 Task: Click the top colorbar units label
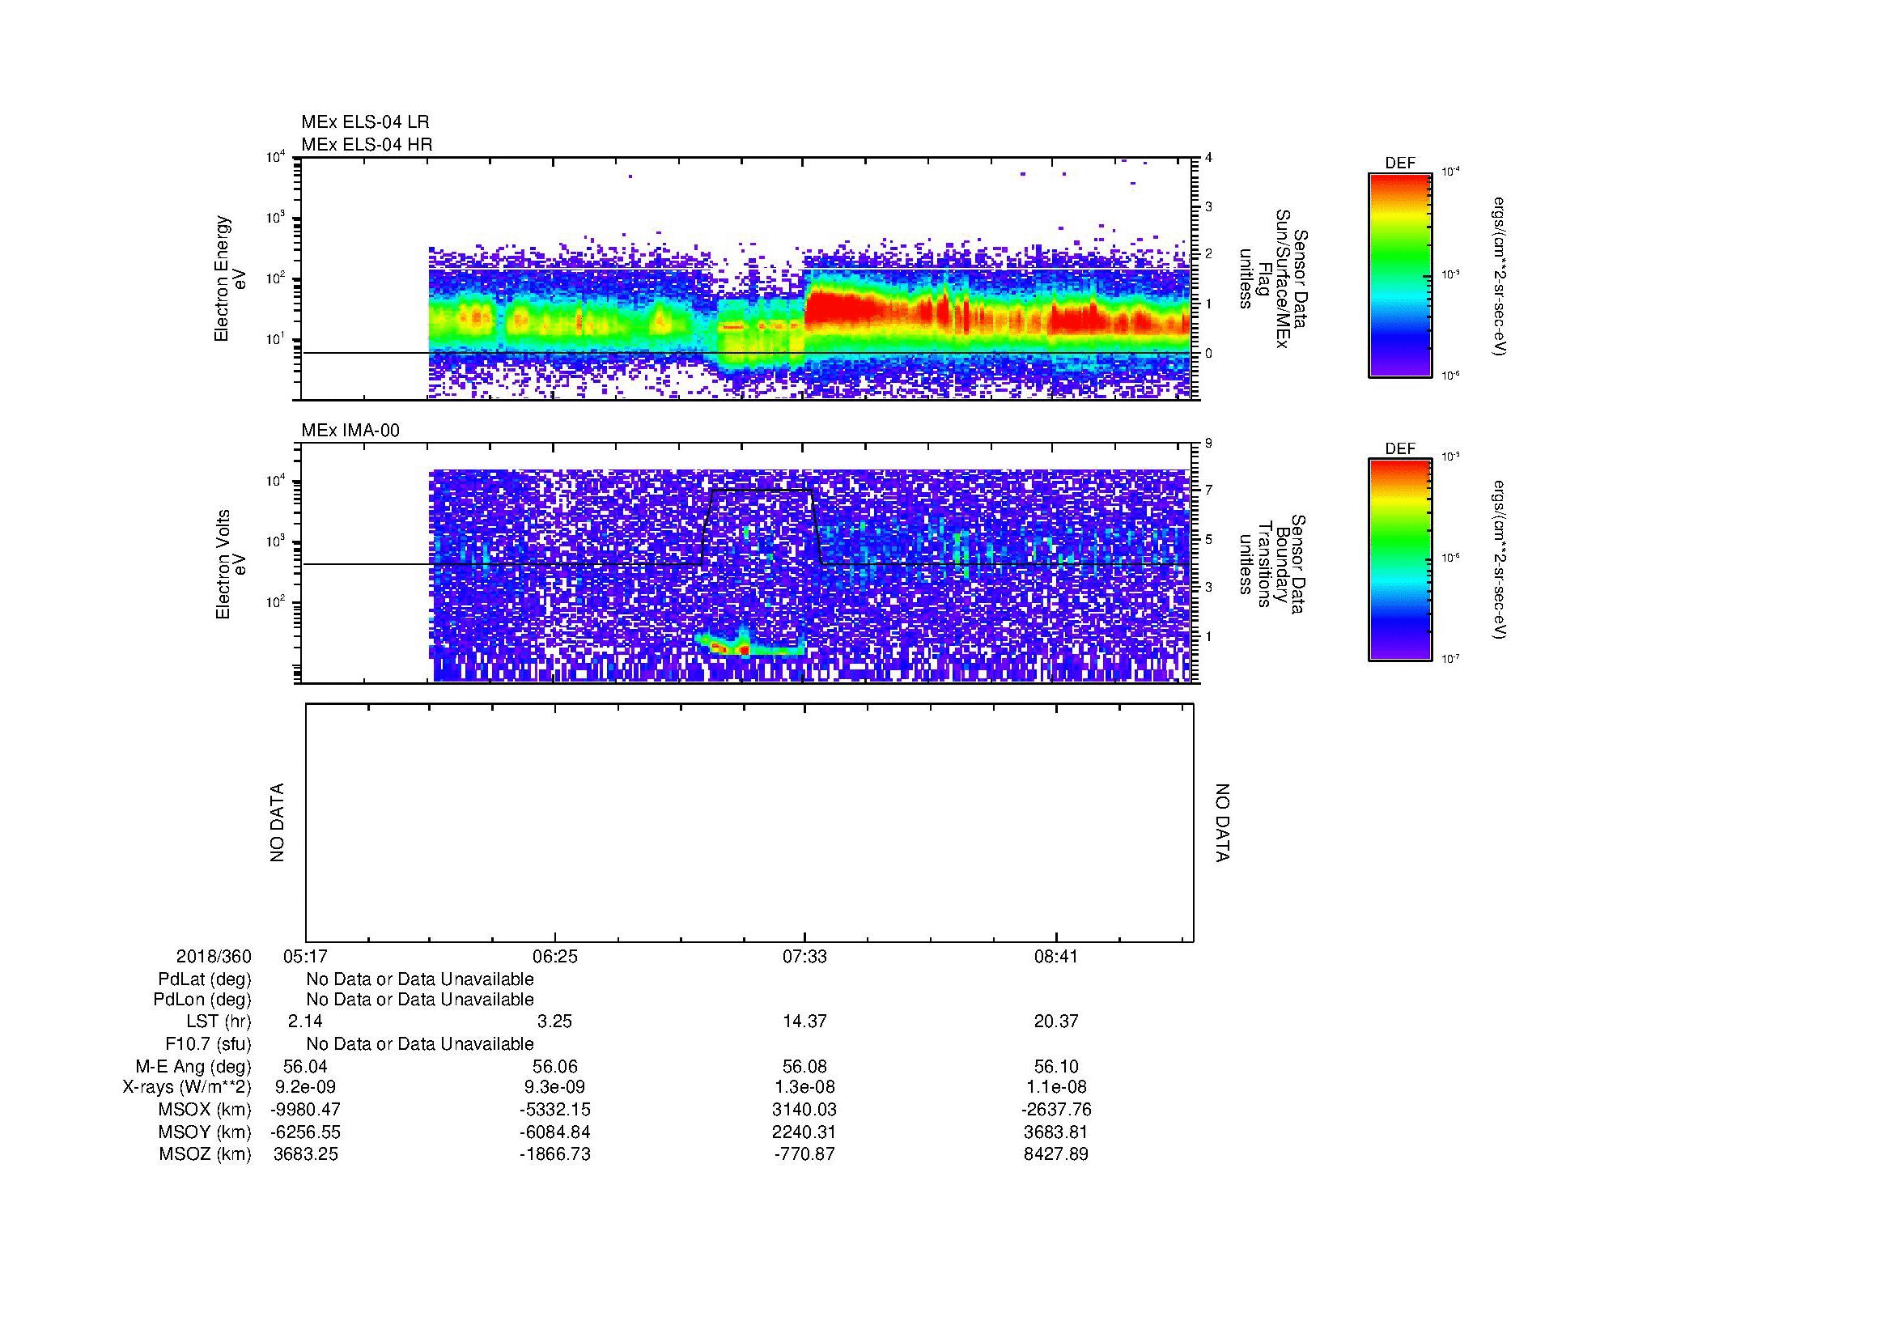pos(1499,275)
